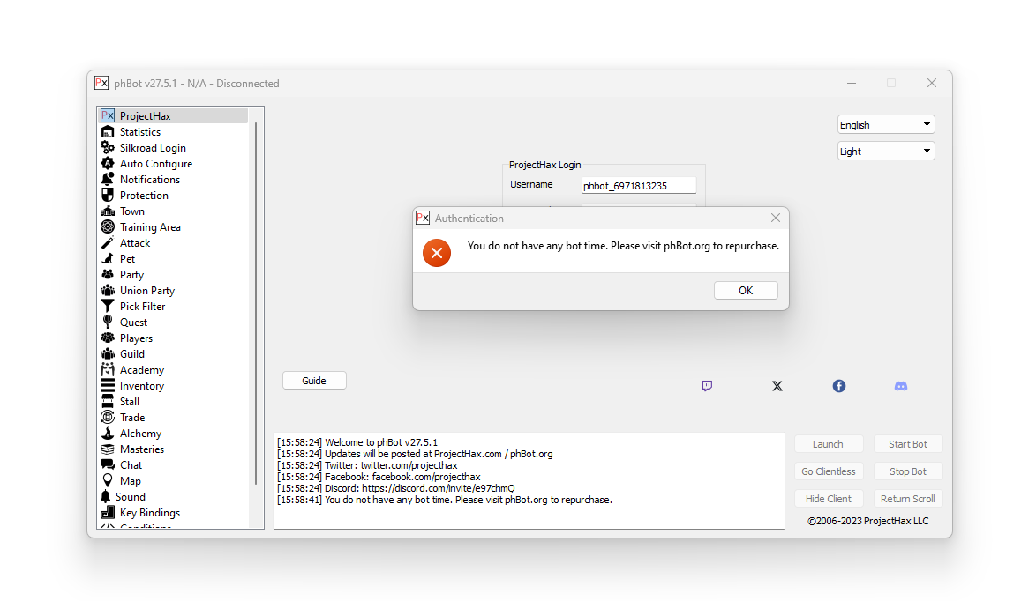Open the X (Twitter) social icon
This screenshot has width=1021, height=601.
click(777, 386)
